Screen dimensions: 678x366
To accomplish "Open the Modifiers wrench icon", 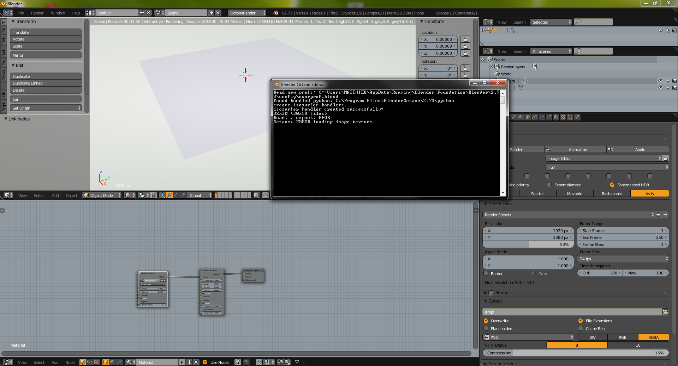I will [542, 117].
